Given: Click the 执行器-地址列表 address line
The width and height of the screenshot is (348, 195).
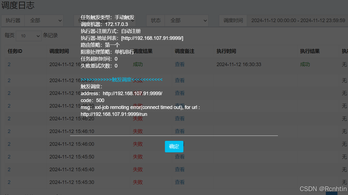Looking at the screenshot, I should (x=132, y=38).
